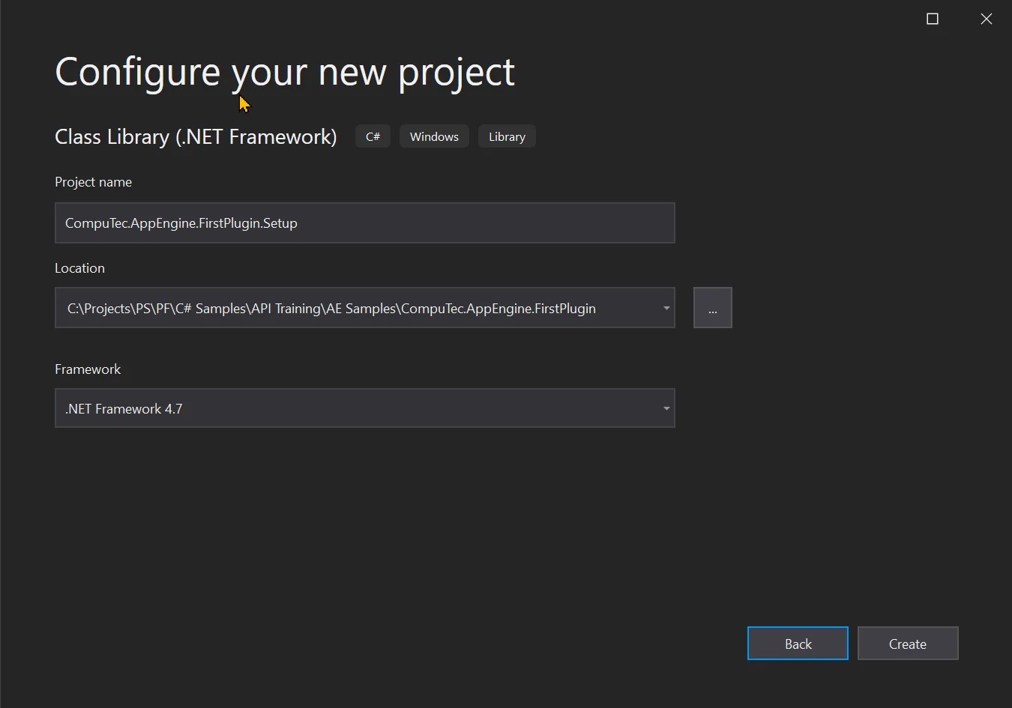Click the "Configure your new project" heading

pyautogui.click(x=284, y=71)
